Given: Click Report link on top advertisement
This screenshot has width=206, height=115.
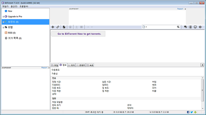Looking at the screenshot, I should [x=180, y=9].
